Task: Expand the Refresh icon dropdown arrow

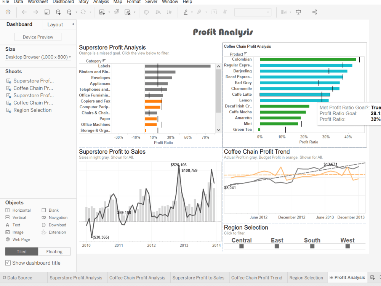Action: click(x=90, y=12)
